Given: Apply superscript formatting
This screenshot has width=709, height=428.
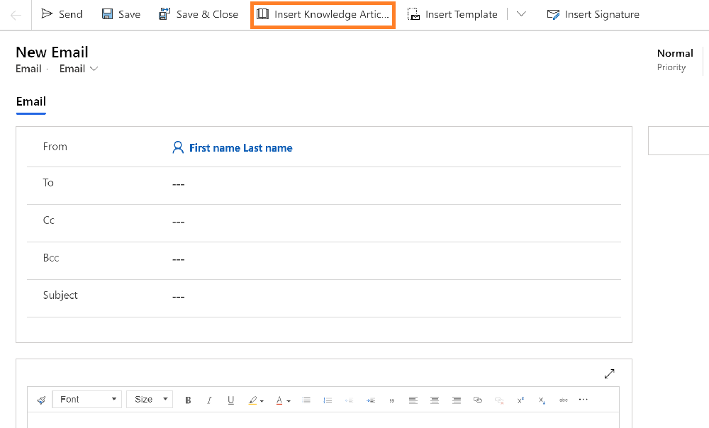Looking at the screenshot, I should point(520,399).
